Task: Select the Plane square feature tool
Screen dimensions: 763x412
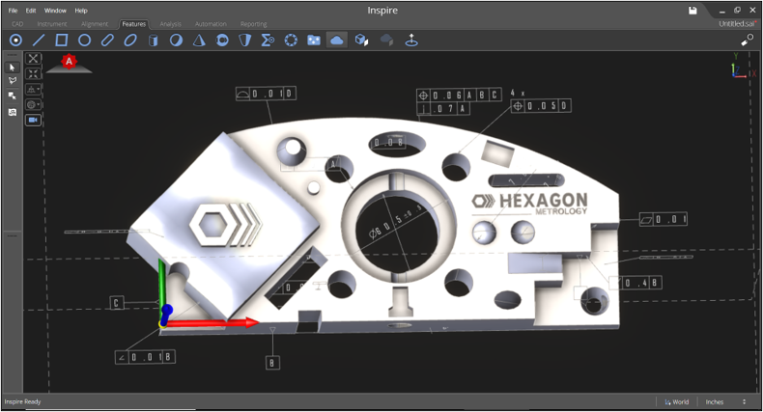Action: click(x=62, y=41)
